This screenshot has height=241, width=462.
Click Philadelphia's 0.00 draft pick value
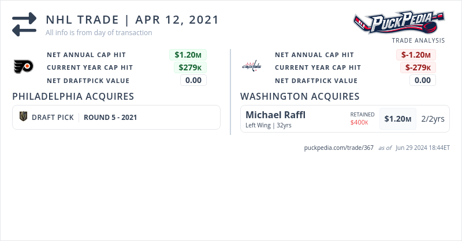[x=193, y=80]
